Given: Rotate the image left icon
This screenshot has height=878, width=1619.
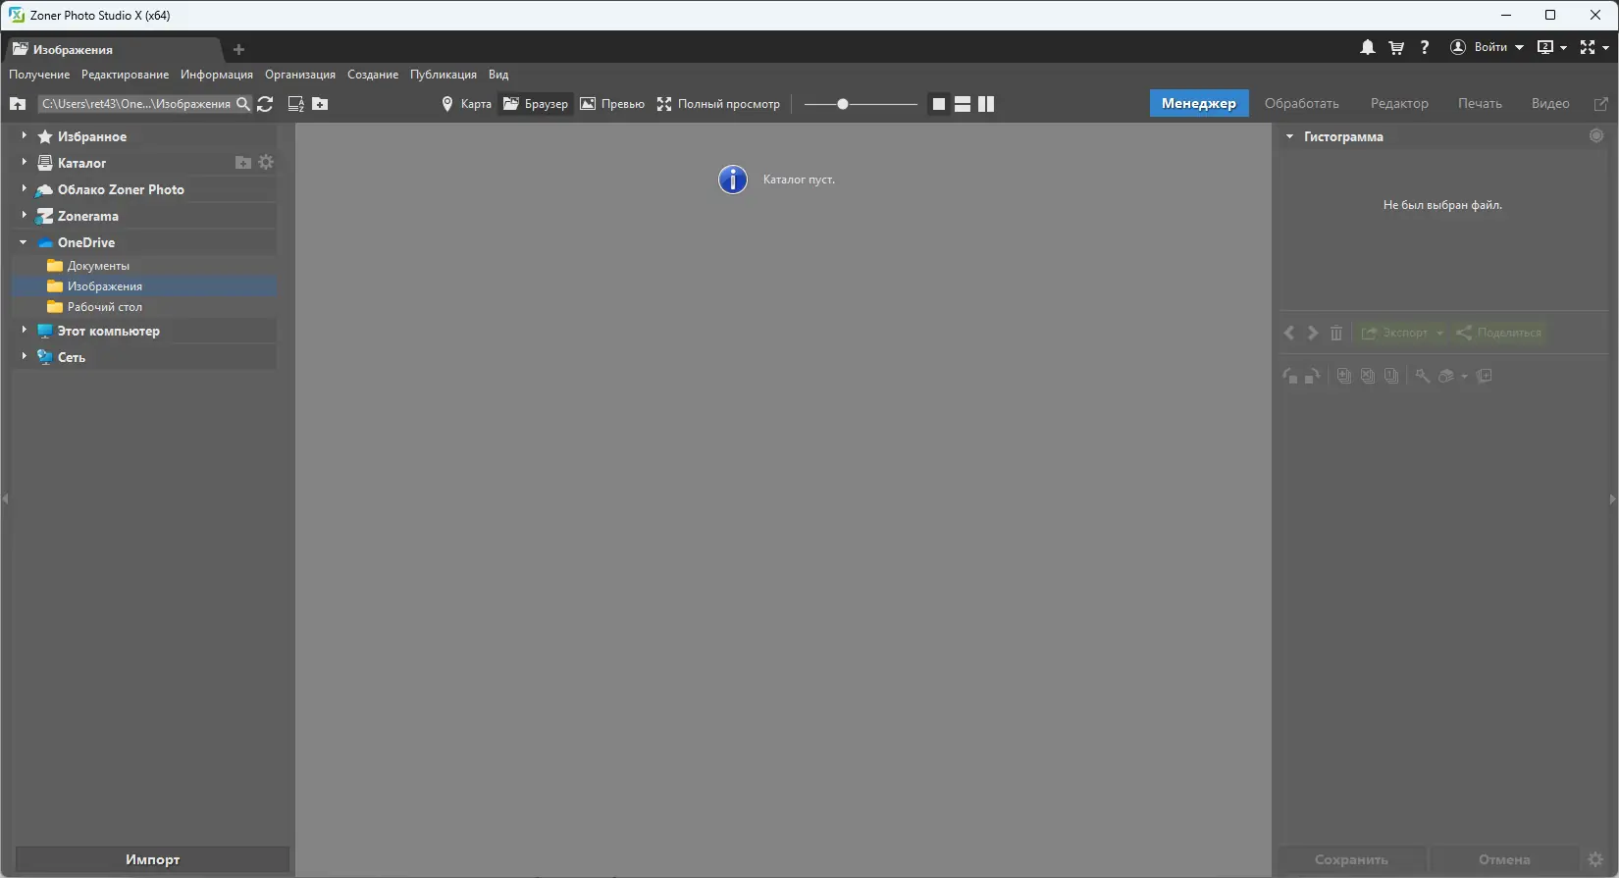Looking at the screenshot, I should [1290, 376].
